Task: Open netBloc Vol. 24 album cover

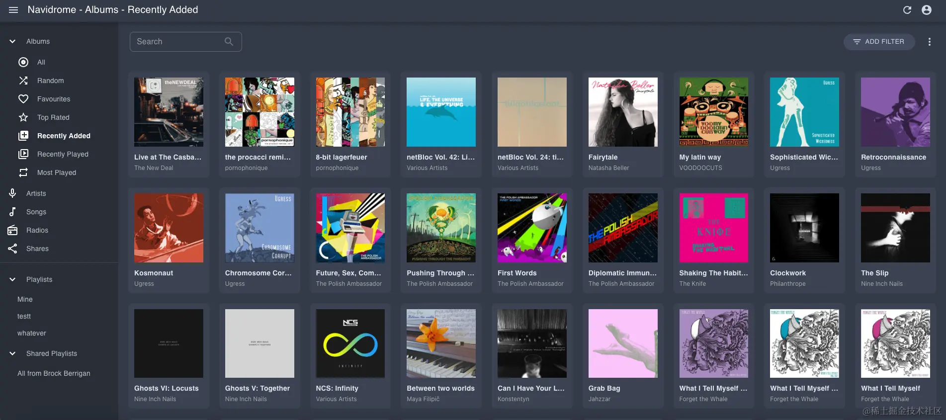Action: pyautogui.click(x=532, y=112)
